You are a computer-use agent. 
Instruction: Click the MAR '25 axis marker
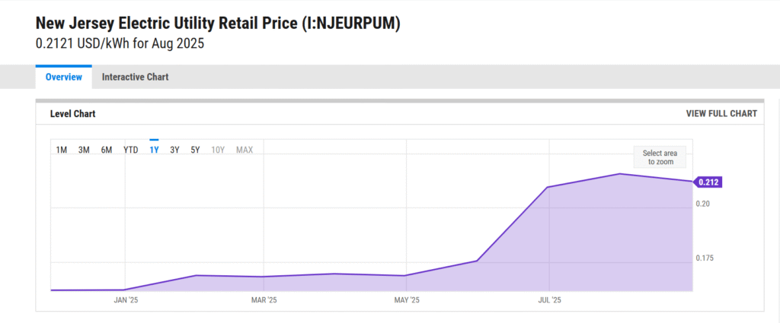263,300
